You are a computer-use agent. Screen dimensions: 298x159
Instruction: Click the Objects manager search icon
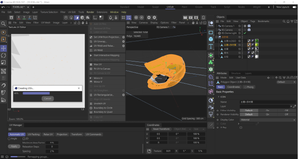pos(284,21)
